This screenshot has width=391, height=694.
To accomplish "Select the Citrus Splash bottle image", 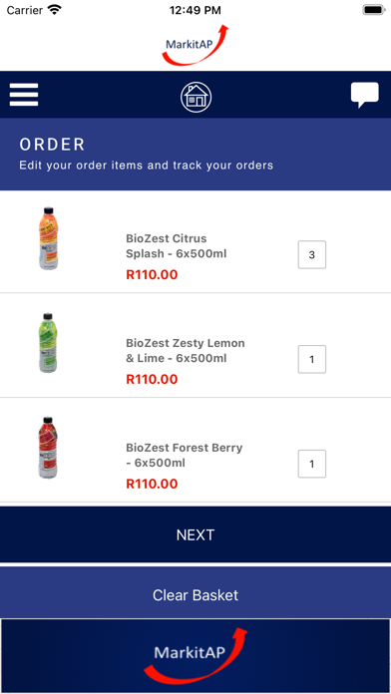I will click(x=48, y=238).
